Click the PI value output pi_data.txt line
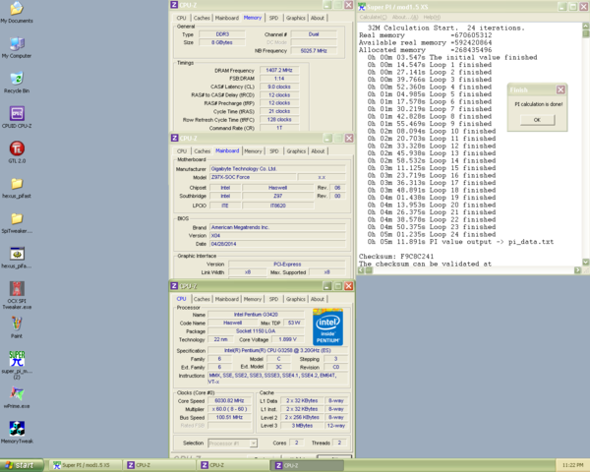The width and height of the screenshot is (590, 472). (460, 242)
